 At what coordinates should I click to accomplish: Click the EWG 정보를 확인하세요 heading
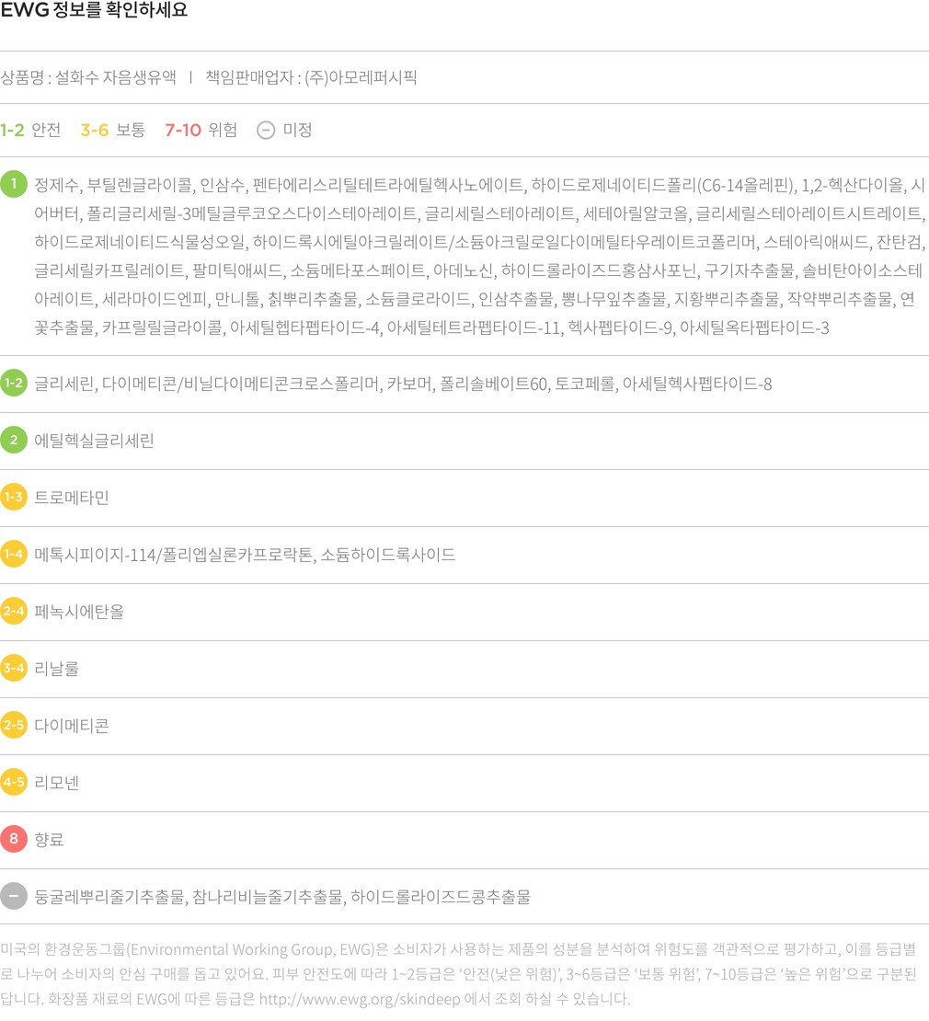[94, 12]
